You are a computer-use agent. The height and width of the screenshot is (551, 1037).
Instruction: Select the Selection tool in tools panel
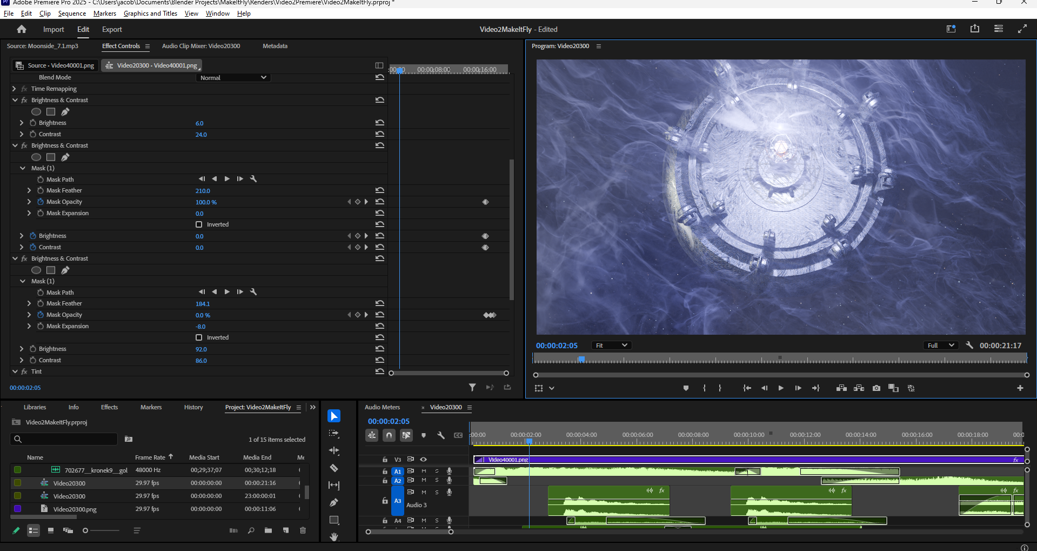[x=334, y=416]
